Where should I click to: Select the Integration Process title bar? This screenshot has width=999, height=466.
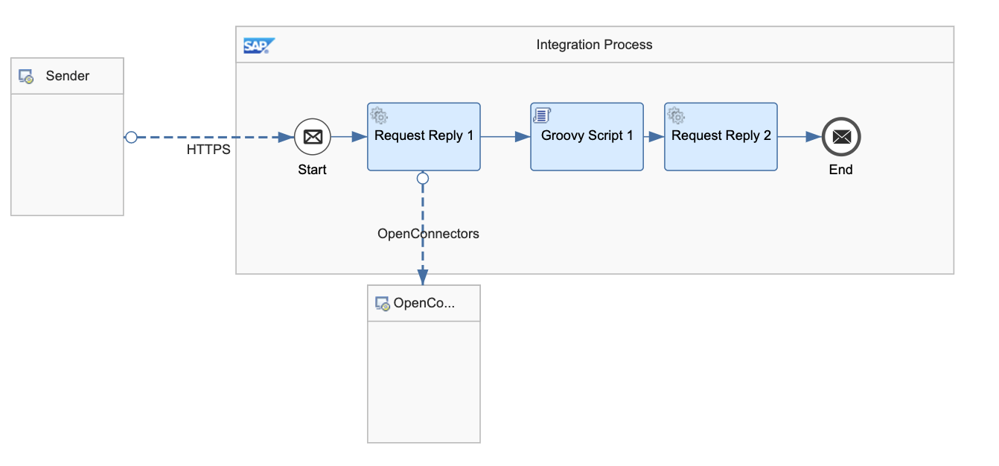(594, 45)
